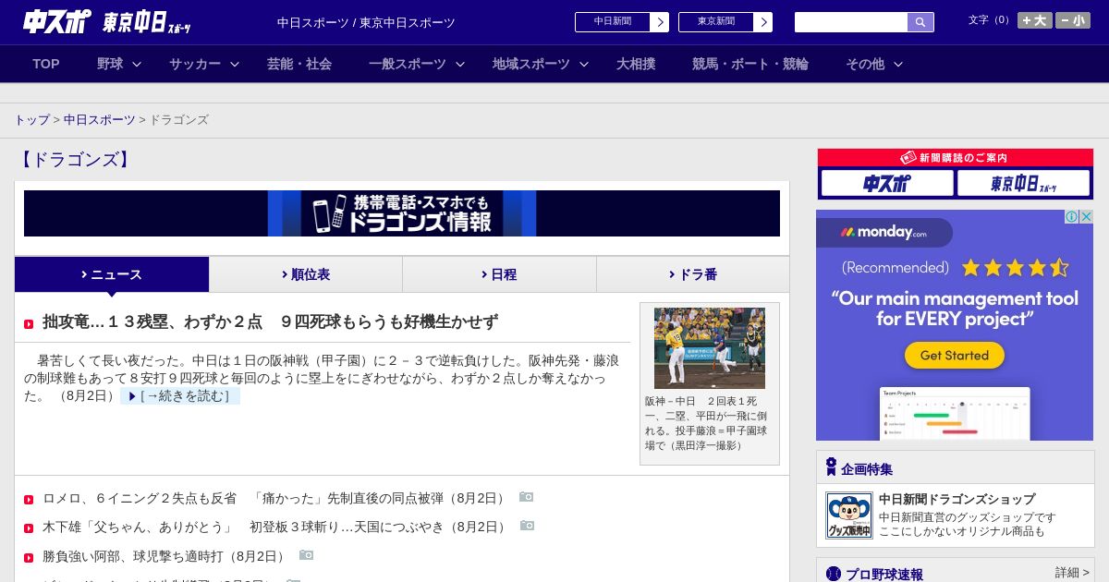The width and height of the screenshot is (1109, 582).
Task: Click the arrow next to 東京新聞
Action: [x=763, y=22]
